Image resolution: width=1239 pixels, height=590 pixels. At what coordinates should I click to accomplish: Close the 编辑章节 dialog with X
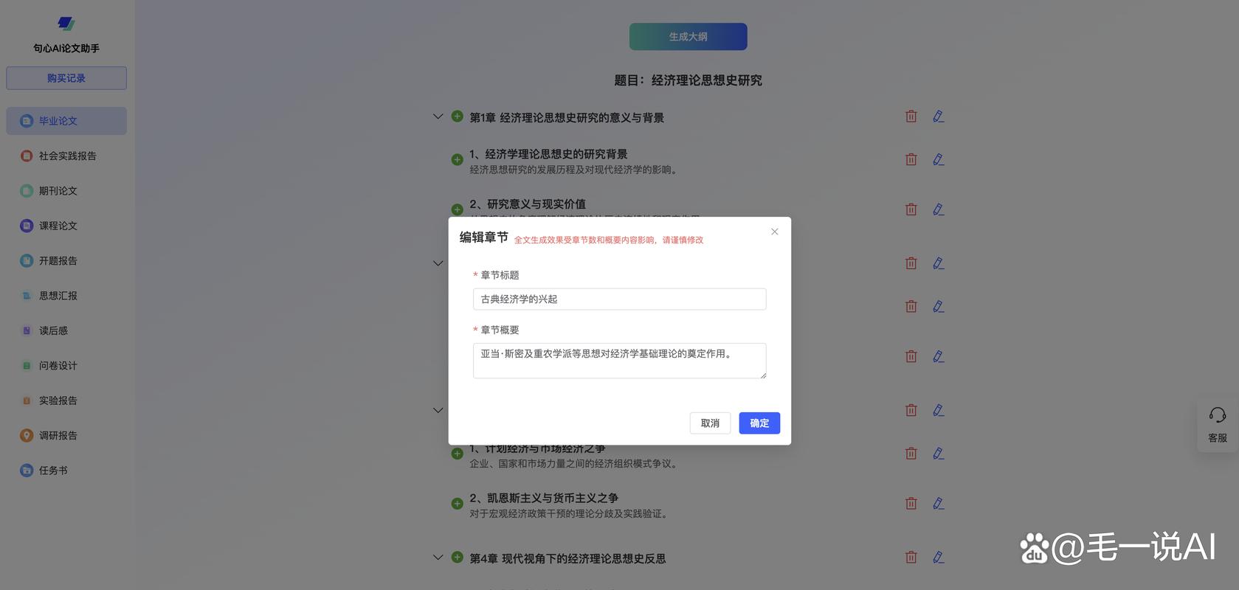pos(774,232)
